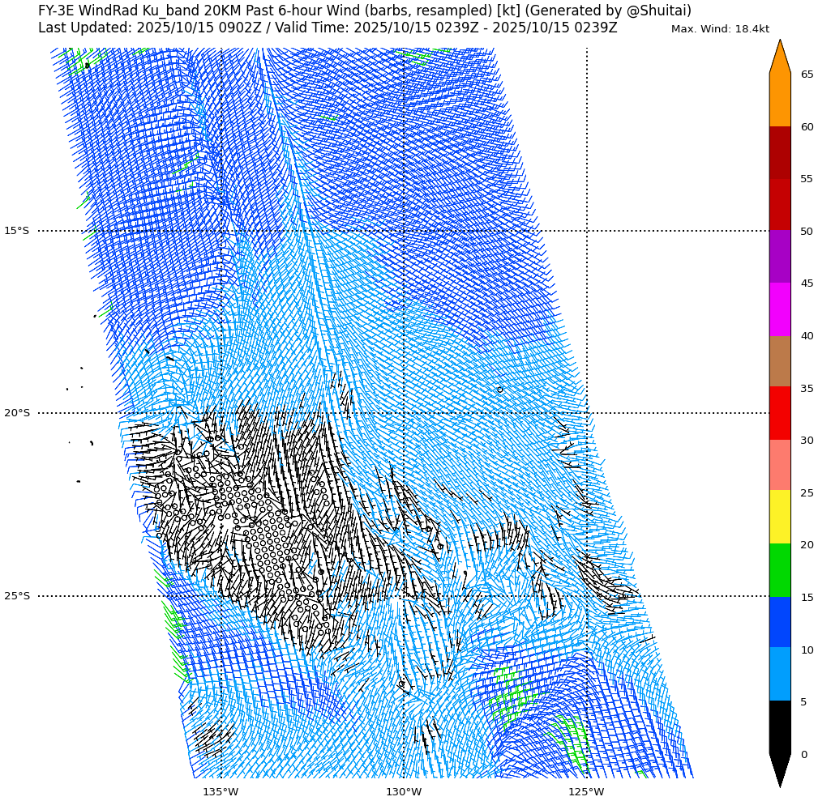
Task: Click the magenta 40-45 kt colorbar band
Action: point(779,309)
